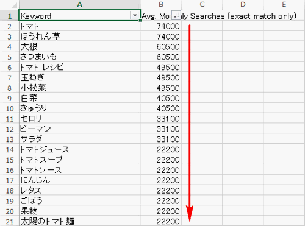Select row 2 header
305x226 pixels.
9,26
